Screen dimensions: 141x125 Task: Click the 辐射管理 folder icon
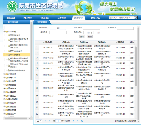(x=6, y=85)
